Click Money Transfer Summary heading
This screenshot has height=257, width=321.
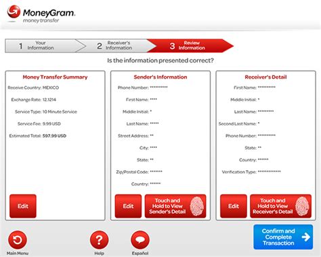(55, 77)
